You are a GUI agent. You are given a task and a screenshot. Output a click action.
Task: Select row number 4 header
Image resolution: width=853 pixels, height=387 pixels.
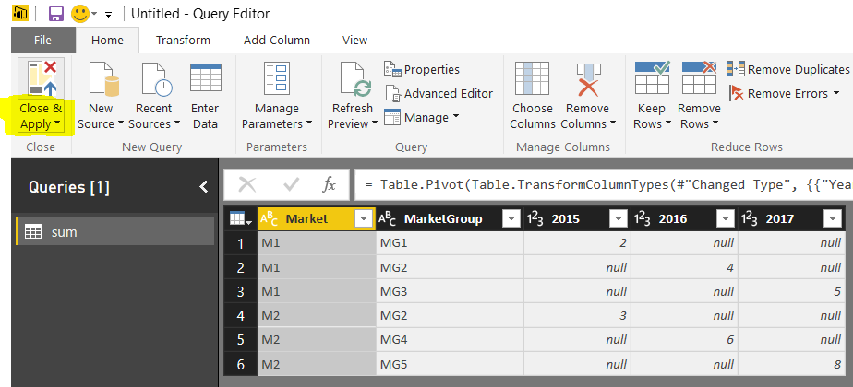(241, 316)
